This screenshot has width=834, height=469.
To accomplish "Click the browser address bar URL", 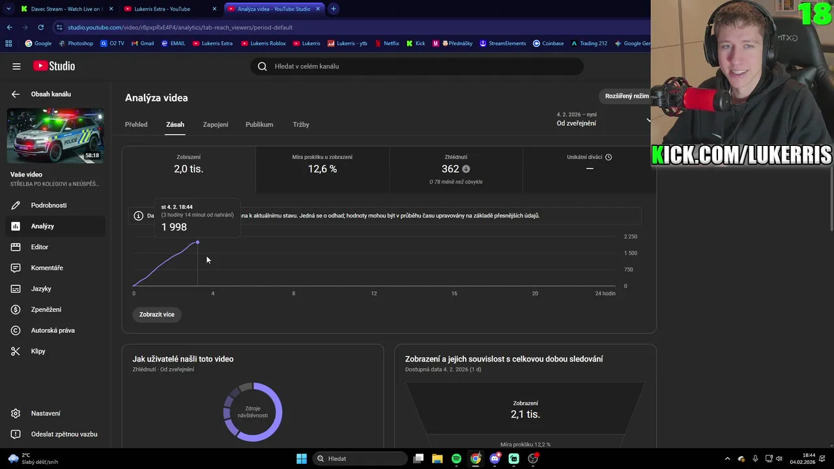I will pos(180,27).
